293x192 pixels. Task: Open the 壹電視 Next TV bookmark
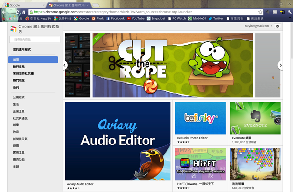coord(38,19)
